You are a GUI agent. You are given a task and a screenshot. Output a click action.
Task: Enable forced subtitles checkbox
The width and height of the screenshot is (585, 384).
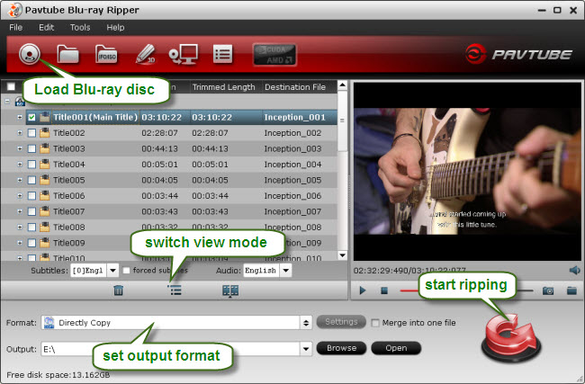tap(127, 271)
